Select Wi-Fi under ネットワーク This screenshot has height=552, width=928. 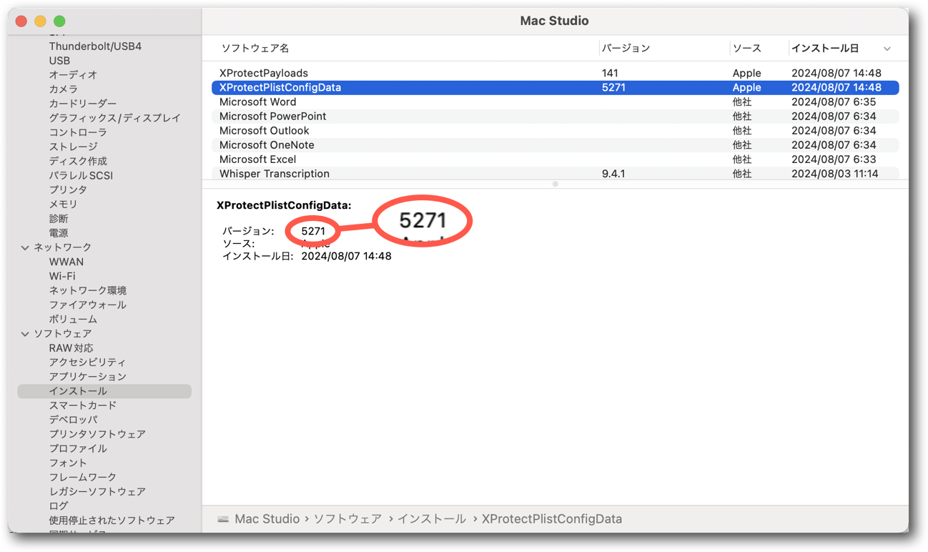pyautogui.click(x=62, y=276)
